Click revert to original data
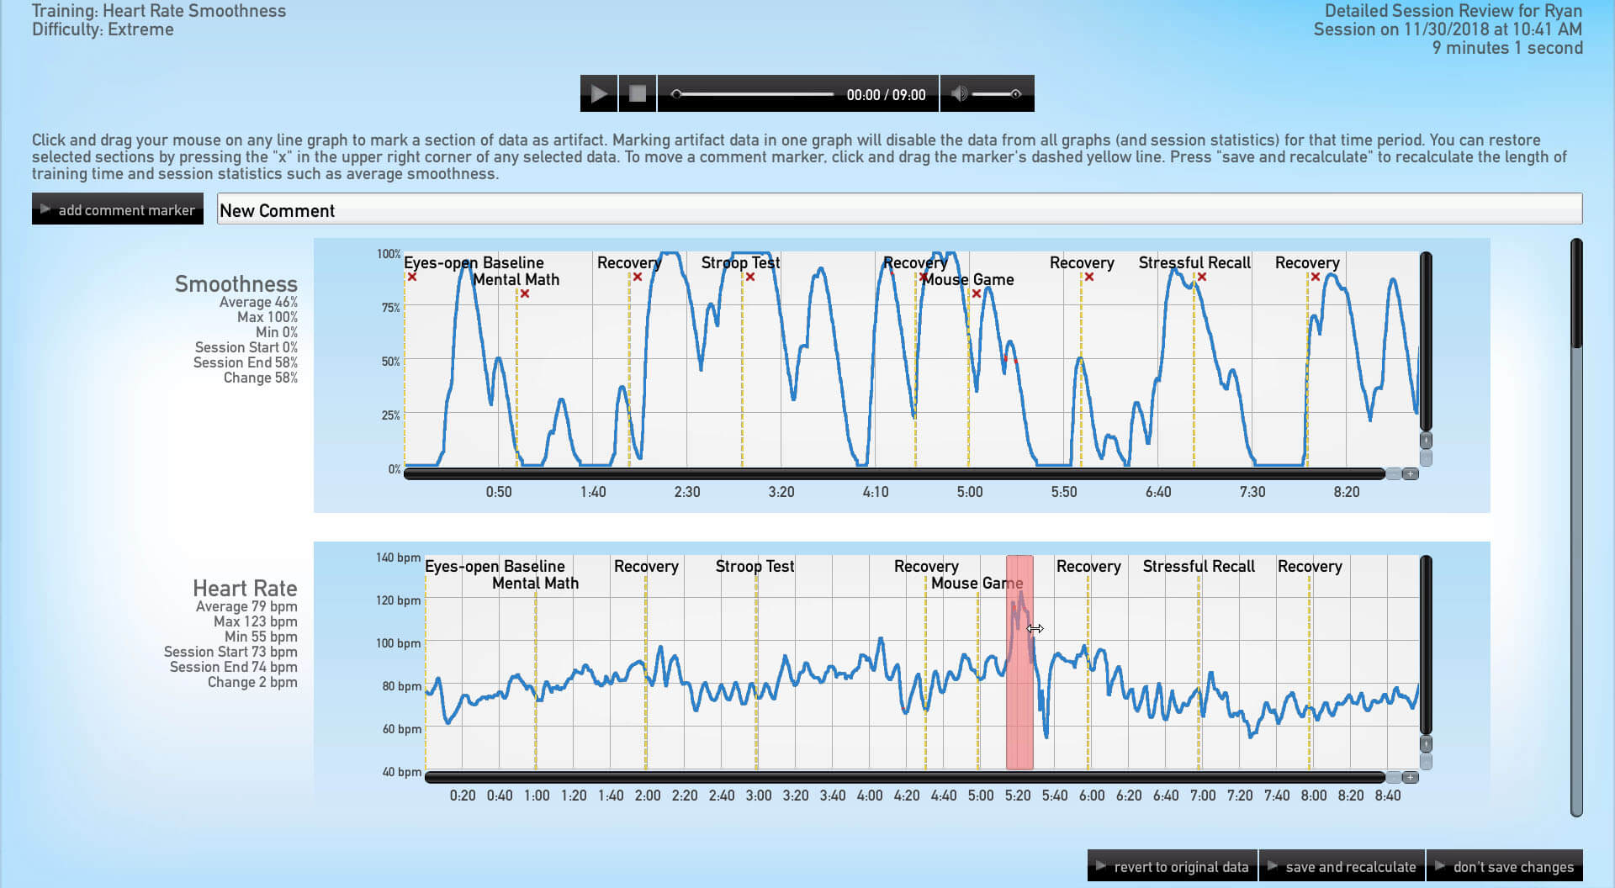The image size is (1615, 888). (1173, 866)
